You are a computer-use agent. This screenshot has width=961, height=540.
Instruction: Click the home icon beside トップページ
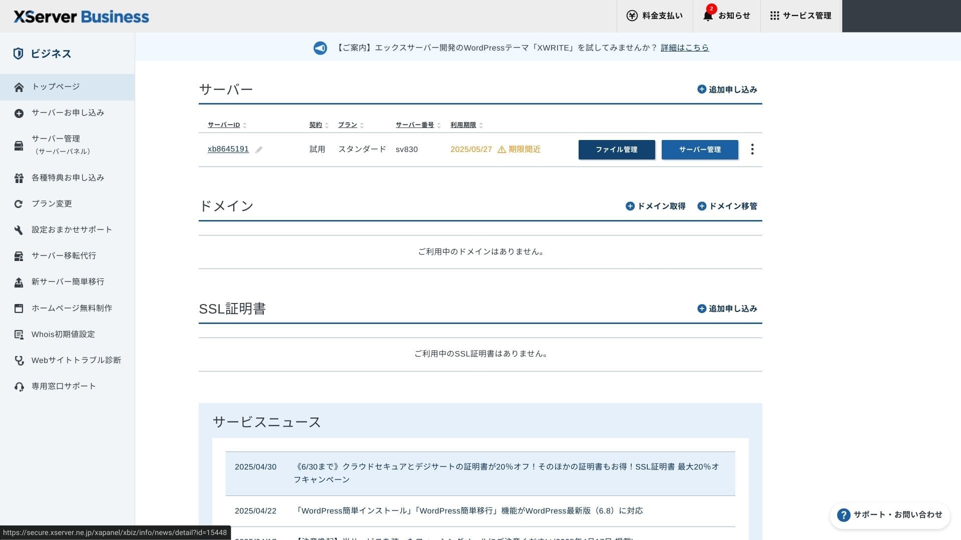pos(19,87)
